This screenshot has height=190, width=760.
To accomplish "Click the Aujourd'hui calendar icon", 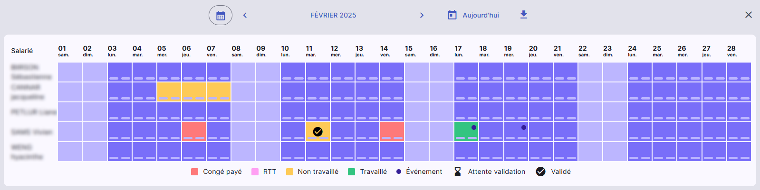I will click(452, 15).
